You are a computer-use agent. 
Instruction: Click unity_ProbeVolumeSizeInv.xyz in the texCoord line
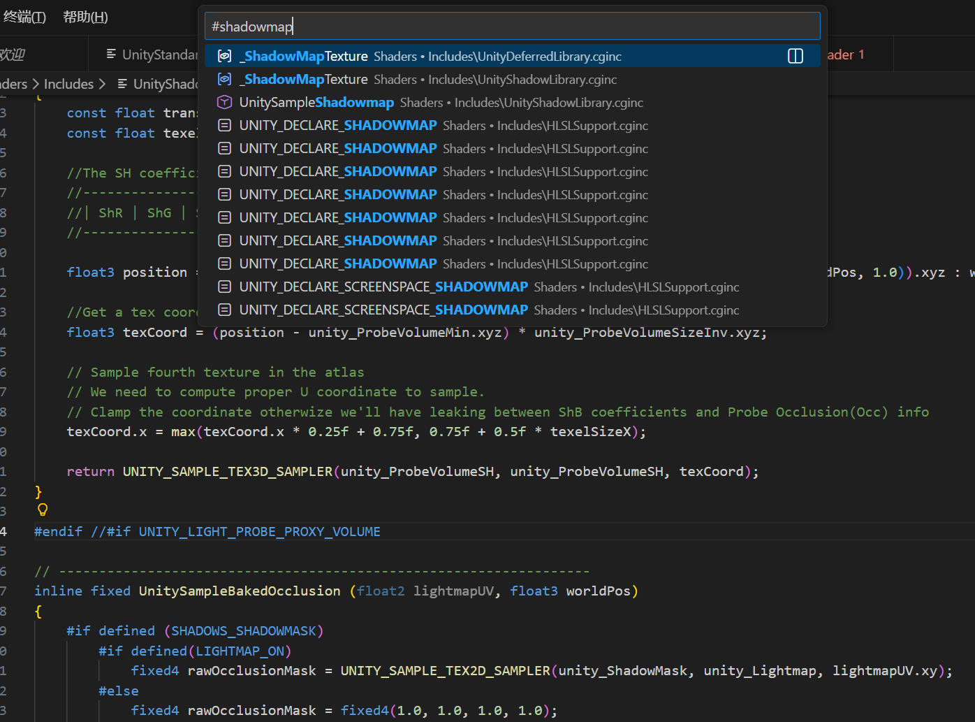coord(647,332)
